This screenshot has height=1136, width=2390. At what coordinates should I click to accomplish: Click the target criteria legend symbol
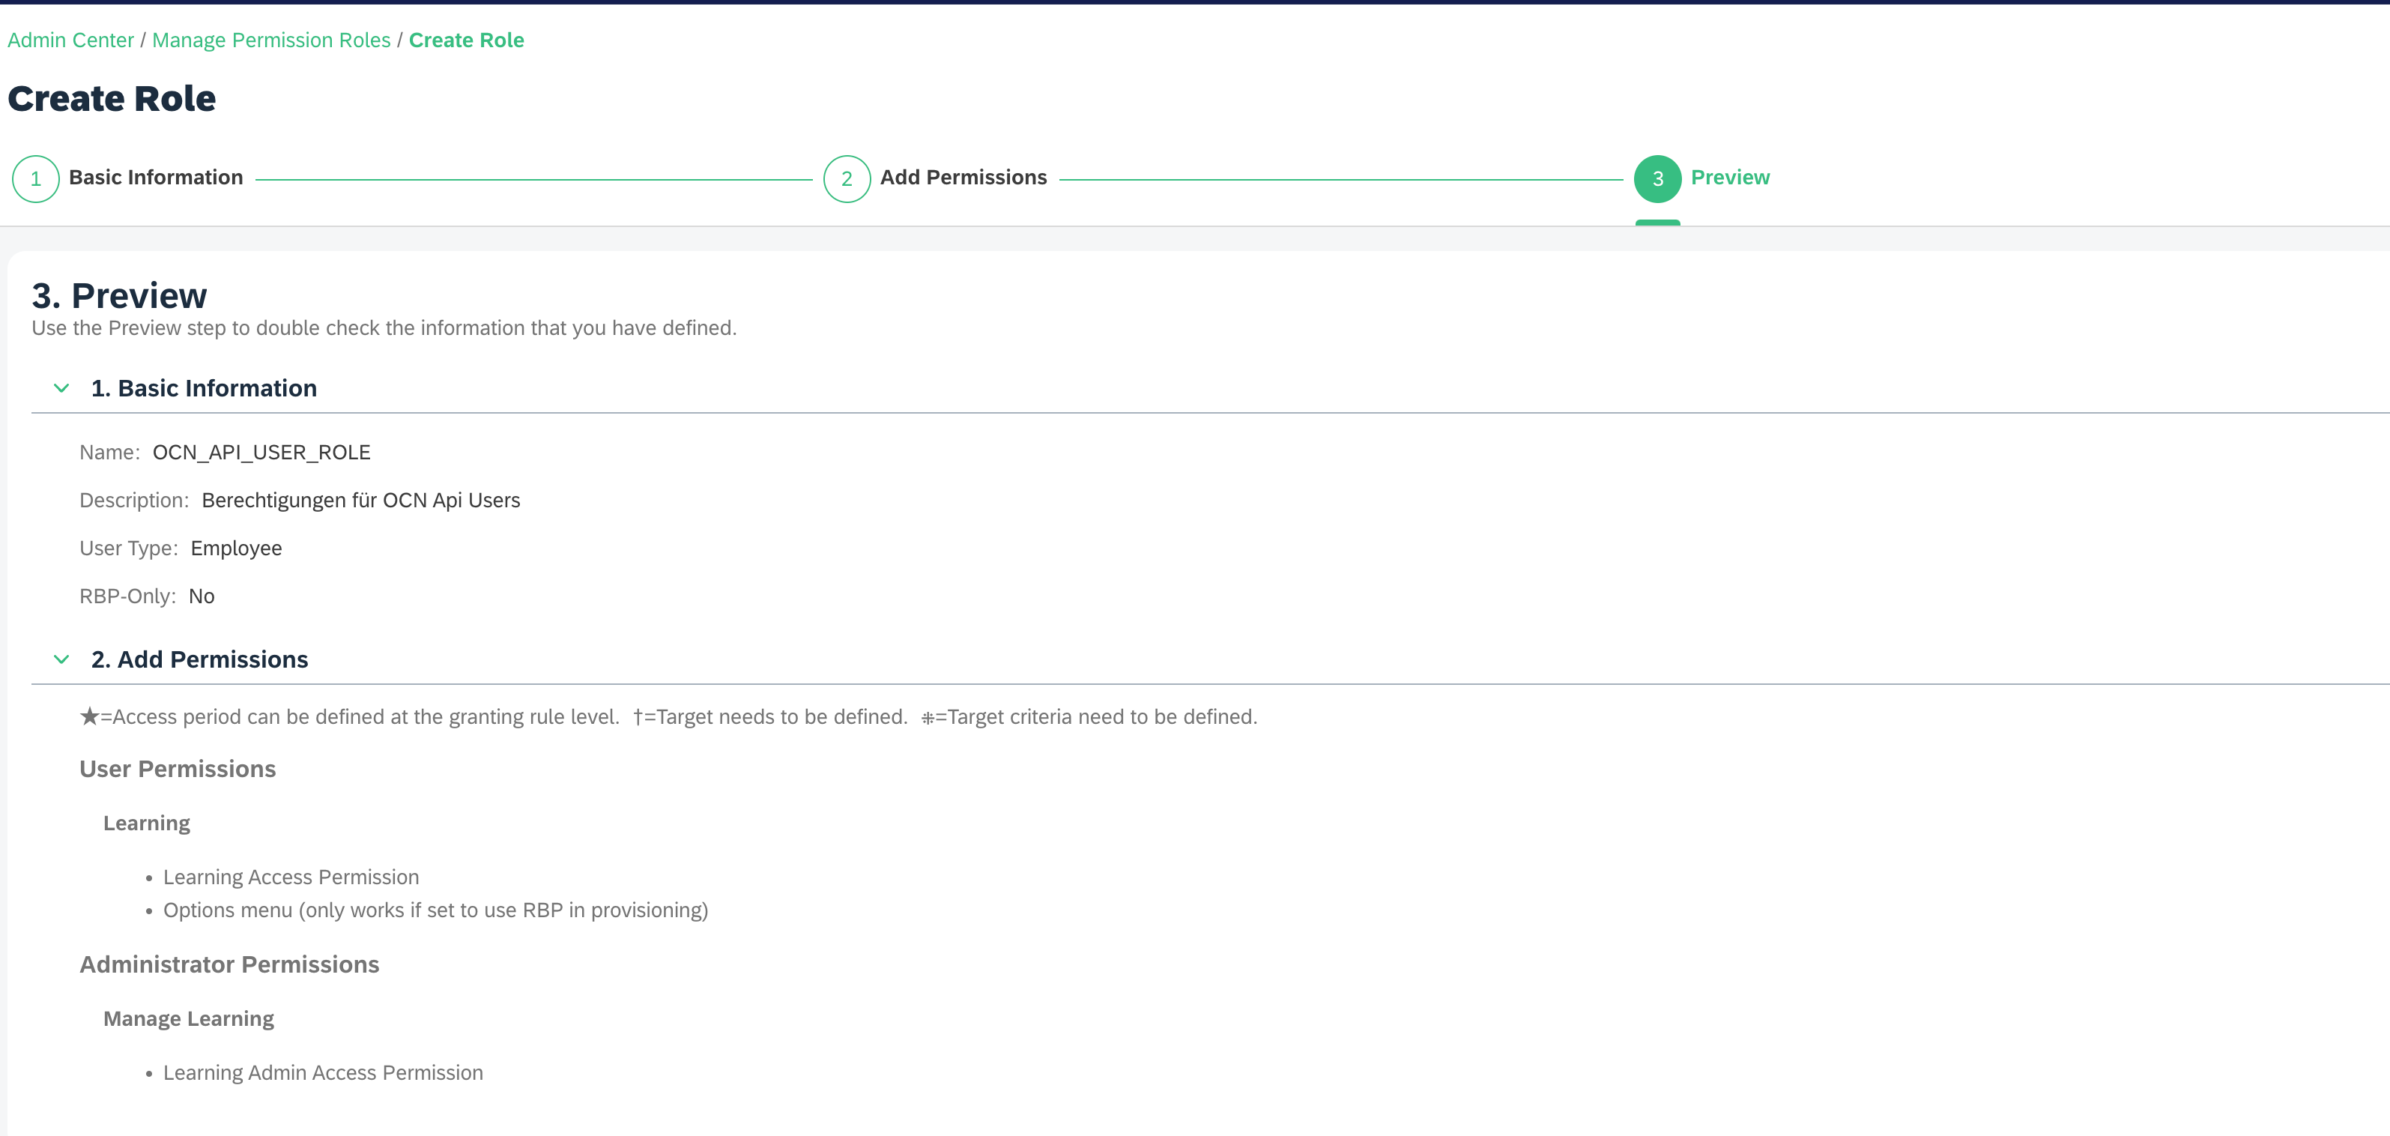[x=927, y=717]
